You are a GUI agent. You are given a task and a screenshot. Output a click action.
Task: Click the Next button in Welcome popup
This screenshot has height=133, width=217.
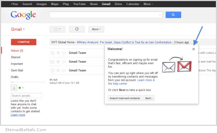coord(149,98)
